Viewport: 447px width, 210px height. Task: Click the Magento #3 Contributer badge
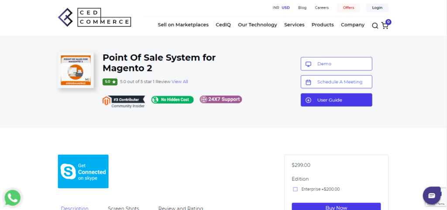(124, 102)
